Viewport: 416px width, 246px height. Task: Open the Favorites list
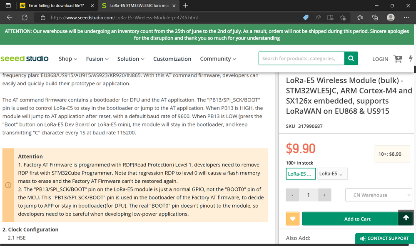(x=360, y=17)
